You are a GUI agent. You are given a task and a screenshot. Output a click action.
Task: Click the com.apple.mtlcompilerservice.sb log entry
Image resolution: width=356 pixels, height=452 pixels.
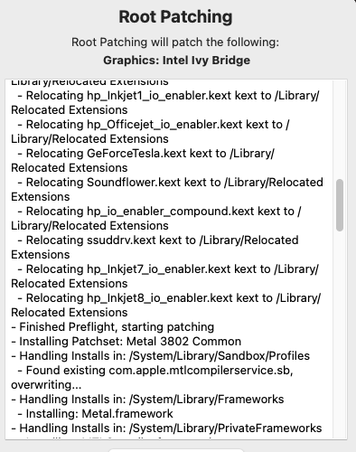pos(152,378)
